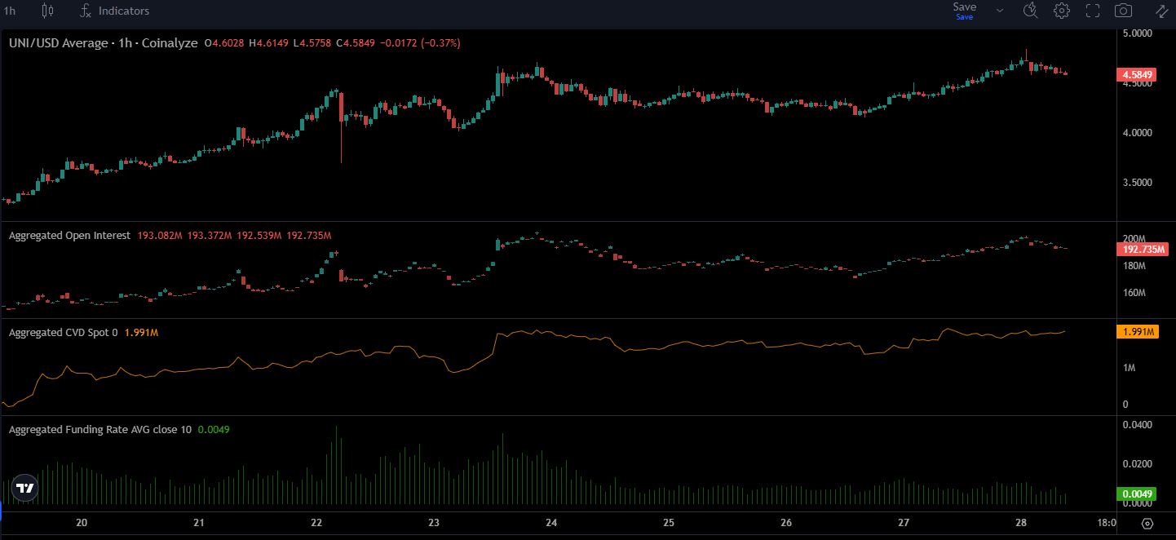Click date label 20 on time axis
The height and width of the screenshot is (540, 1176).
82,523
